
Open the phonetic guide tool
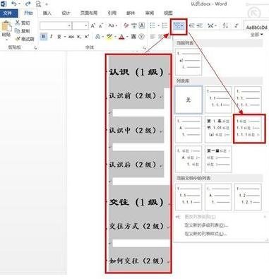(x=134, y=25)
